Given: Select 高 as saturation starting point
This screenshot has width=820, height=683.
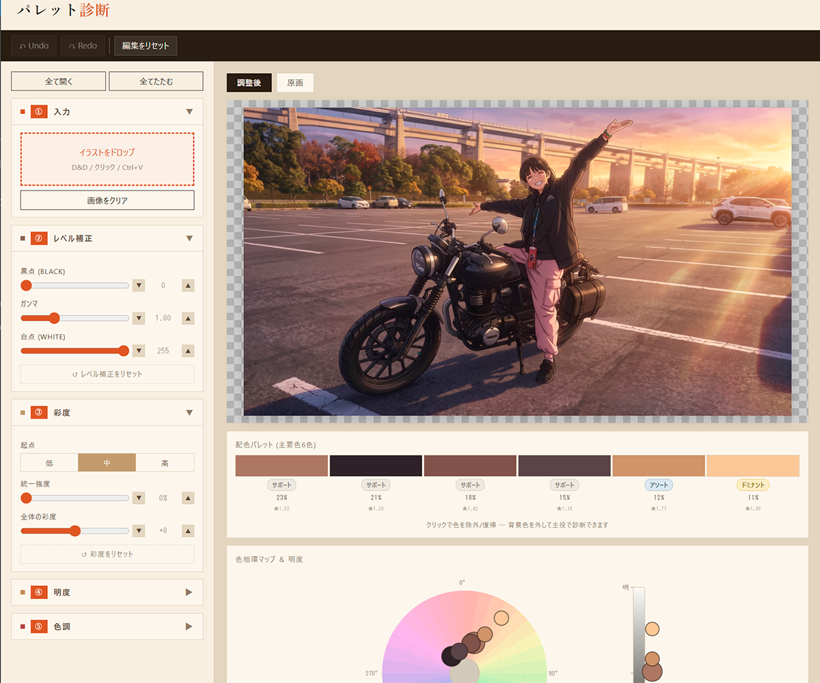Looking at the screenshot, I should point(165,462).
